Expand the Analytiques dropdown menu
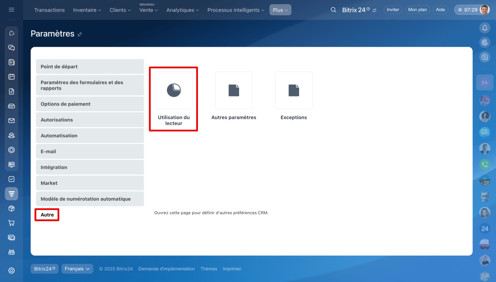This screenshot has height=282, width=496. click(183, 10)
